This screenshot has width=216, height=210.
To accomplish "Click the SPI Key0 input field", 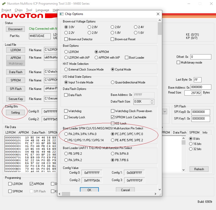I will (x=200, y=112).
